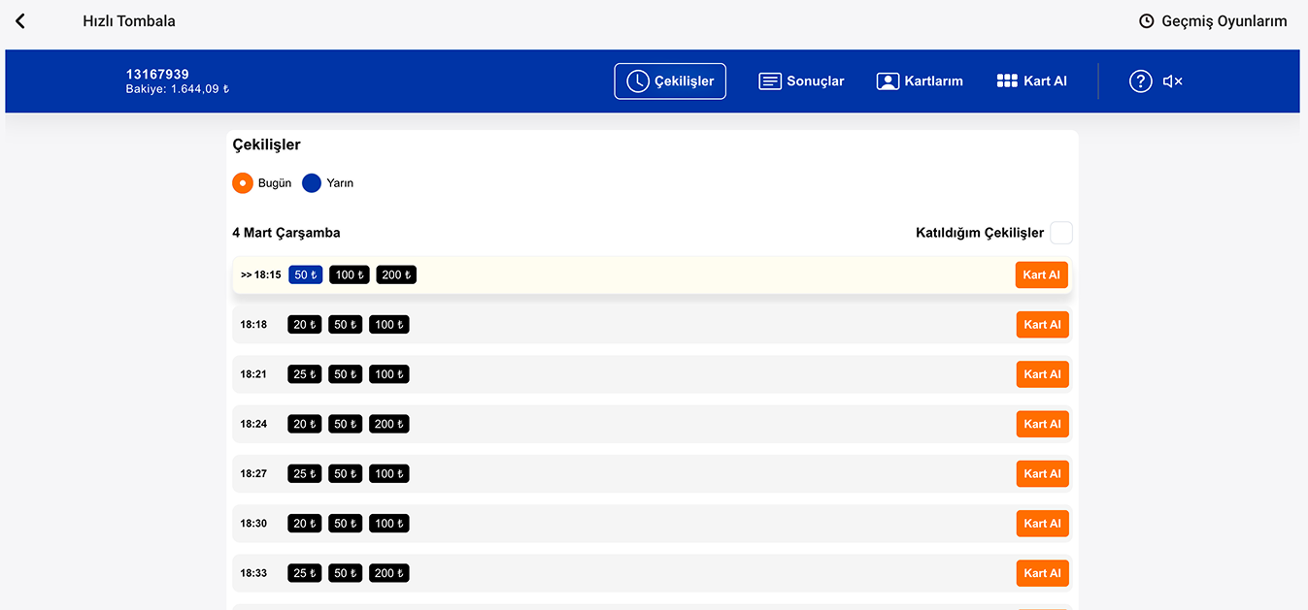The height and width of the screenshot is (610, 1308).
Task: Open Geçmiş Oyunlarım history link
Action: point(1213,21)
